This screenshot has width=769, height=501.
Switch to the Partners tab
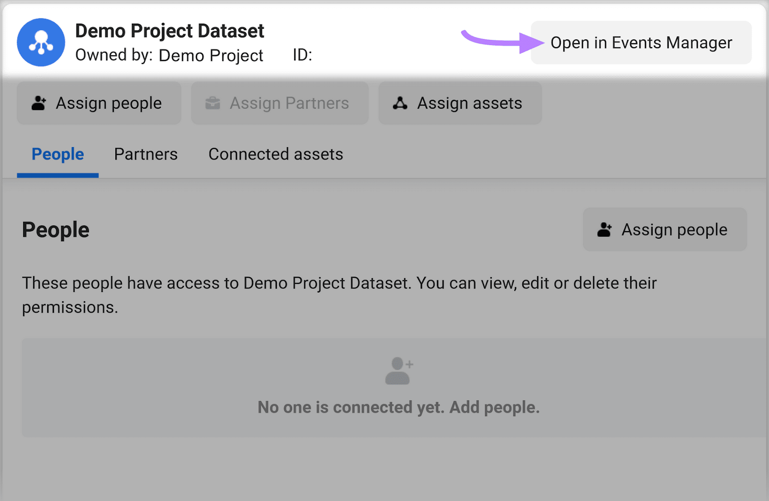pyautogui.click(x=146, y=154)
